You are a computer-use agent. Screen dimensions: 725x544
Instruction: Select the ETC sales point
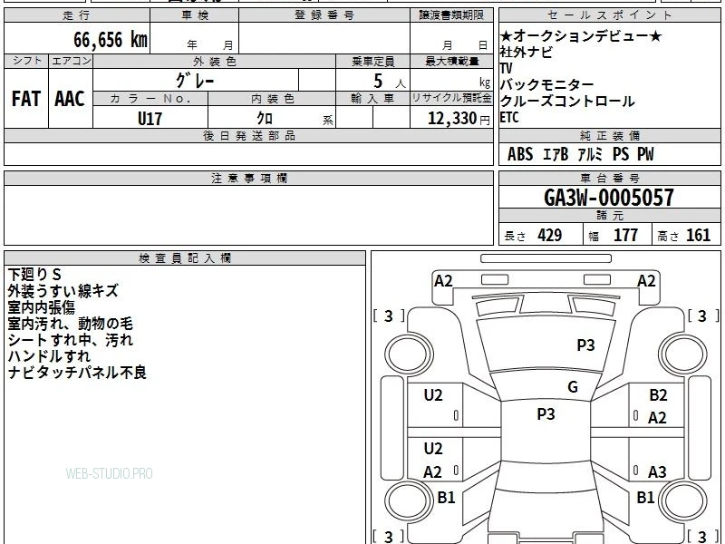[x=509, y=118]
